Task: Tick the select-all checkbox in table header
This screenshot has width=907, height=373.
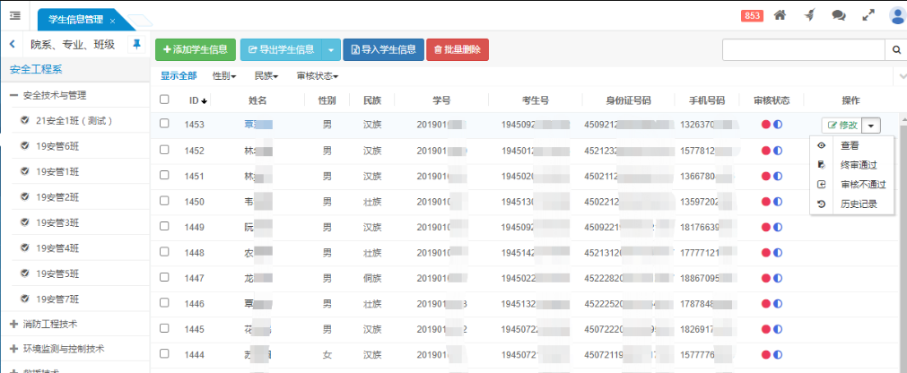Action: (164, 100)
